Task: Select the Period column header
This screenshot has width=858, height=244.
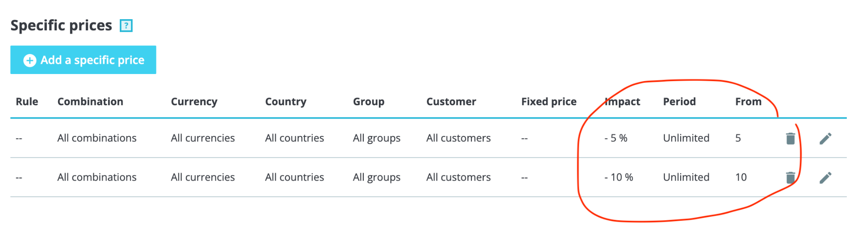Action: point(679,102)
